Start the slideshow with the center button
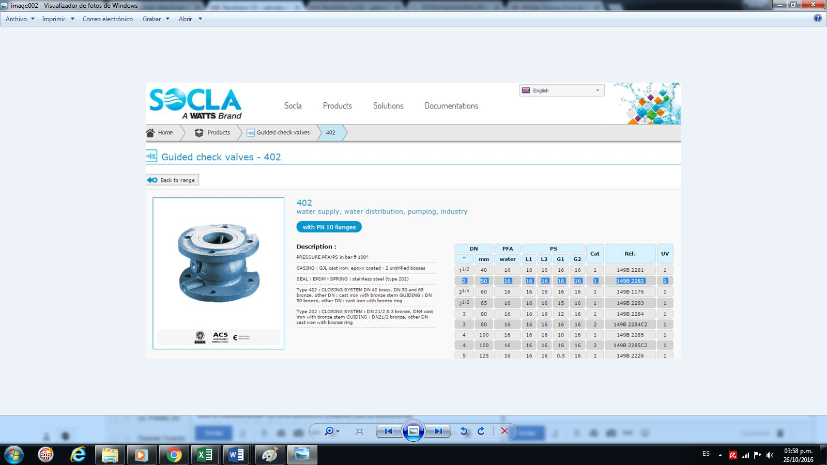Viewport: 827px width, 465px height. (413, 431)
